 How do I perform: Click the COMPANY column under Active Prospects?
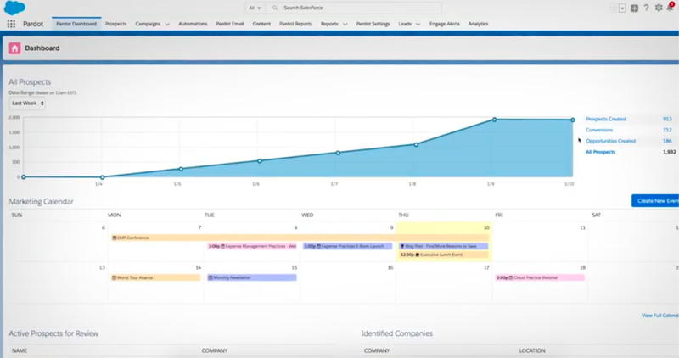tap(215, 350)
